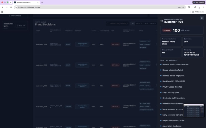Expand the tab search dropdown arrow
The width and height of the screenshot is (206, 128).
[11, 2]
